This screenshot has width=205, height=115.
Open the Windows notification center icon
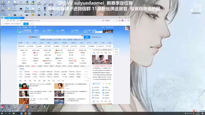click(202, 113)
